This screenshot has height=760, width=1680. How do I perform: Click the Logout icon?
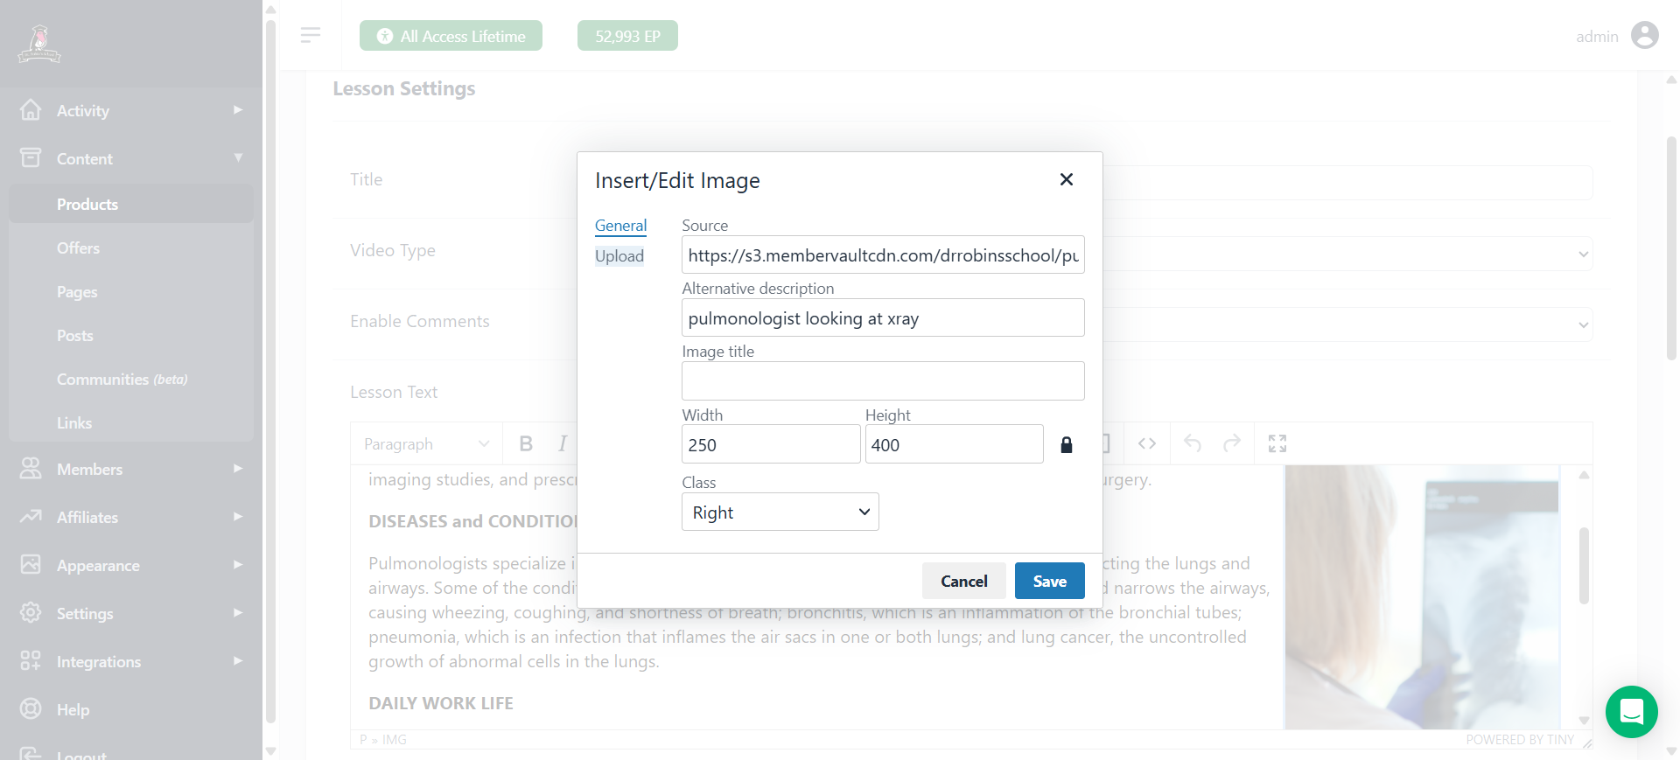[x=31, y=754]
